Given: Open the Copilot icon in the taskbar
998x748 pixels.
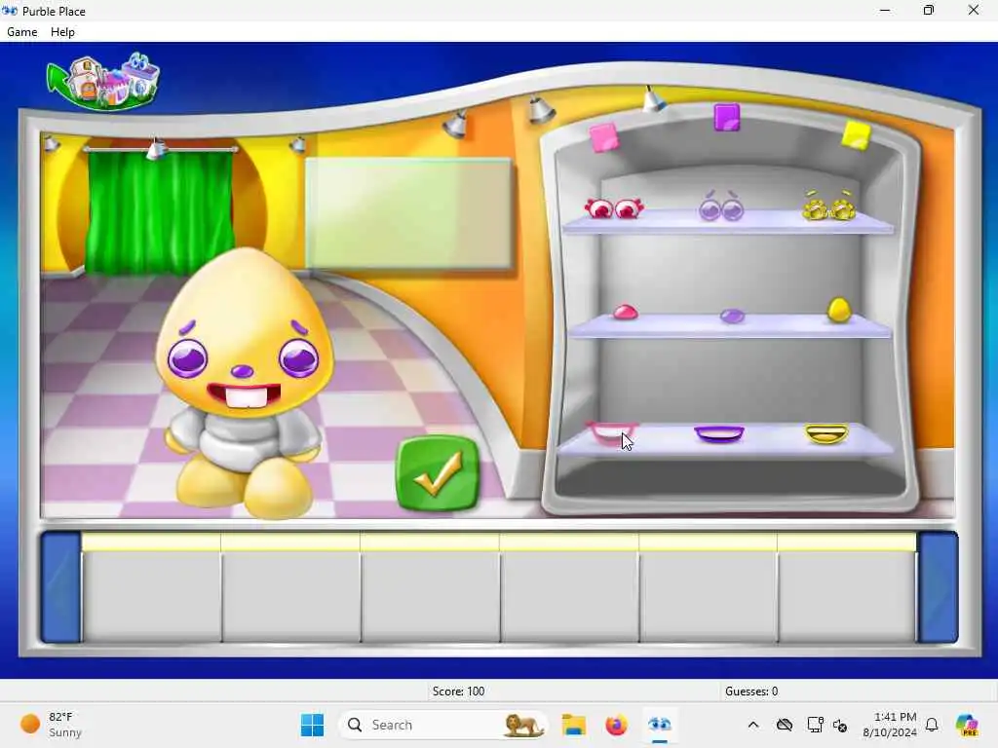Looking at the screenshot, I should (x=967, y=725).
